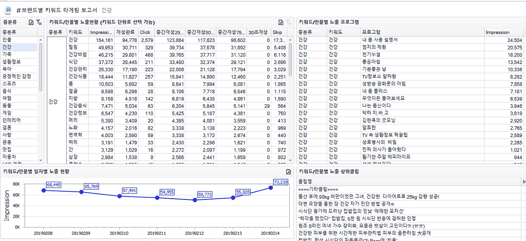Click the dashboard app logo beside the report title

click(8, 10)
